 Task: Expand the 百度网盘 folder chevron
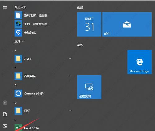pyautogui.click(x=70, y=76)
